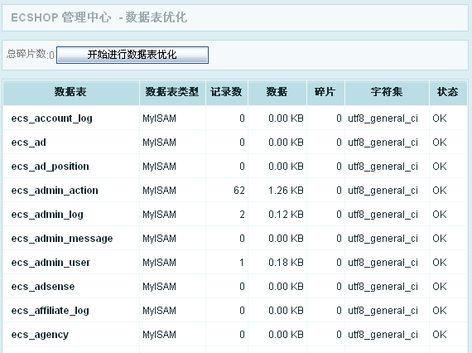The width and height of the screenshot is (472, 353).
Task: Click the 状态 column header
Action: [x=448, y=92]
